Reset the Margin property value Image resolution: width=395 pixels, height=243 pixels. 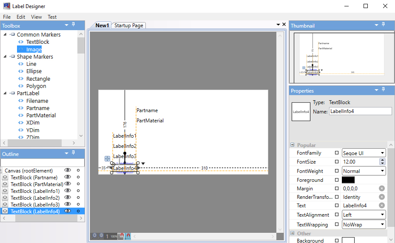pos(382,188)
